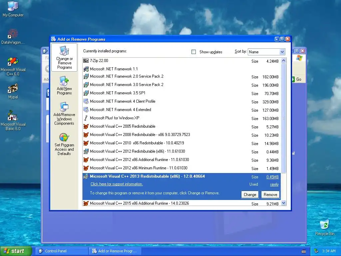Viewport: 341px width, 256px height.
Task: Select Microsoft .NET Framework 3.0 Service Pack 2
Action: (181, 85)
